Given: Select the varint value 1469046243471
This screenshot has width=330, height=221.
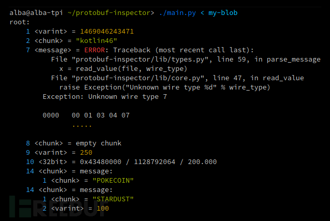Looking at the screenshot, I should click(107, 32).
